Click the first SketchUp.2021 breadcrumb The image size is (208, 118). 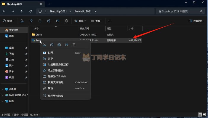tap(58, 12)
